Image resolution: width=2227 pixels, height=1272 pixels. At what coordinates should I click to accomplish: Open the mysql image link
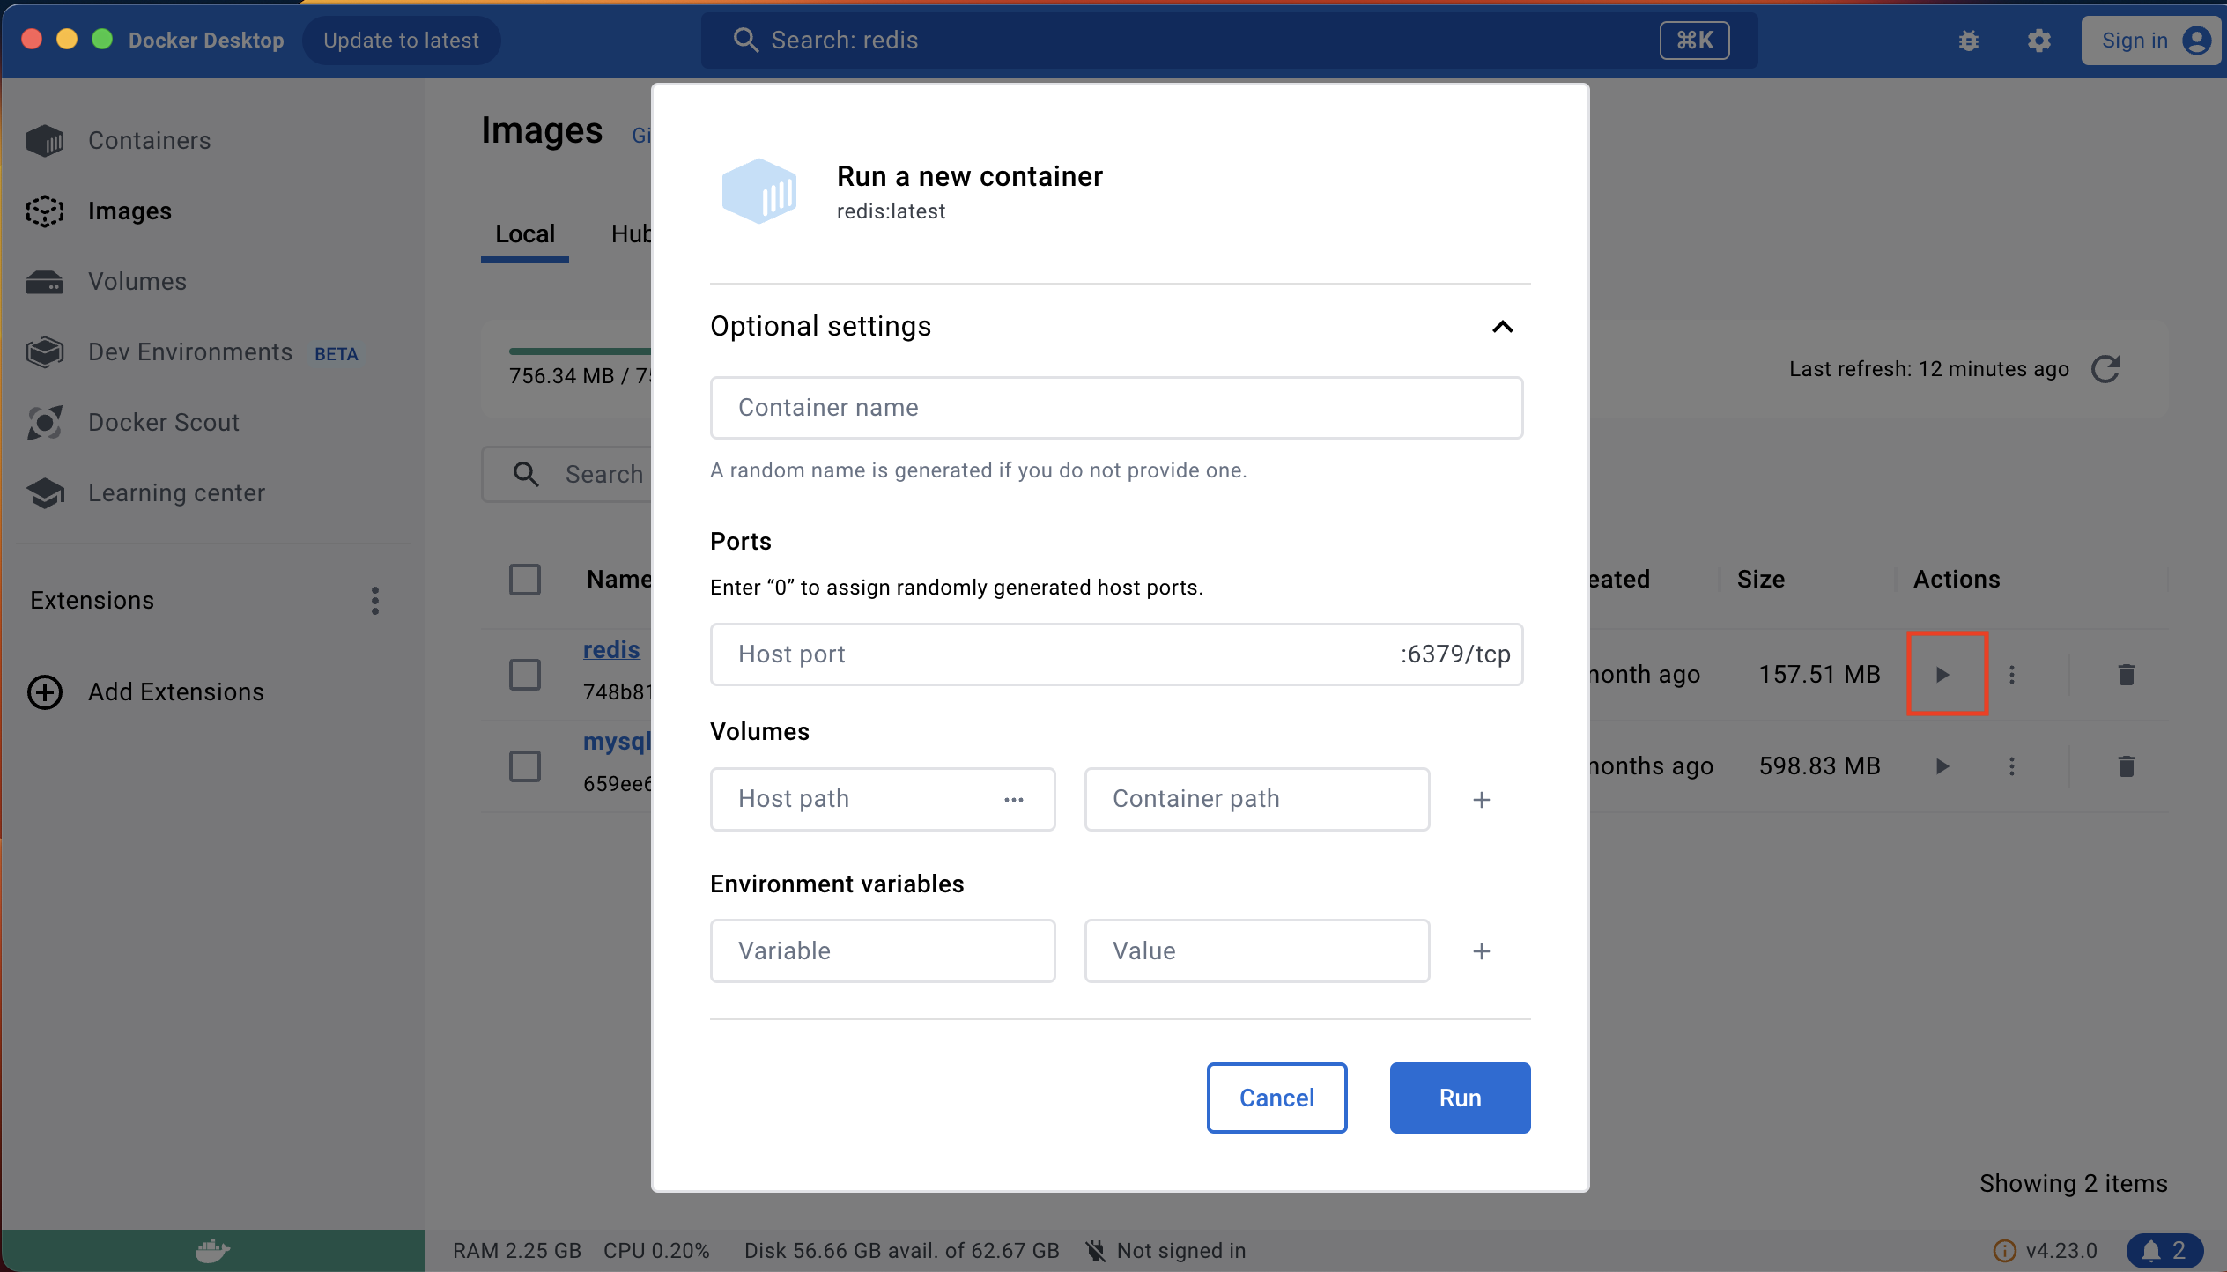click(617, 742)
